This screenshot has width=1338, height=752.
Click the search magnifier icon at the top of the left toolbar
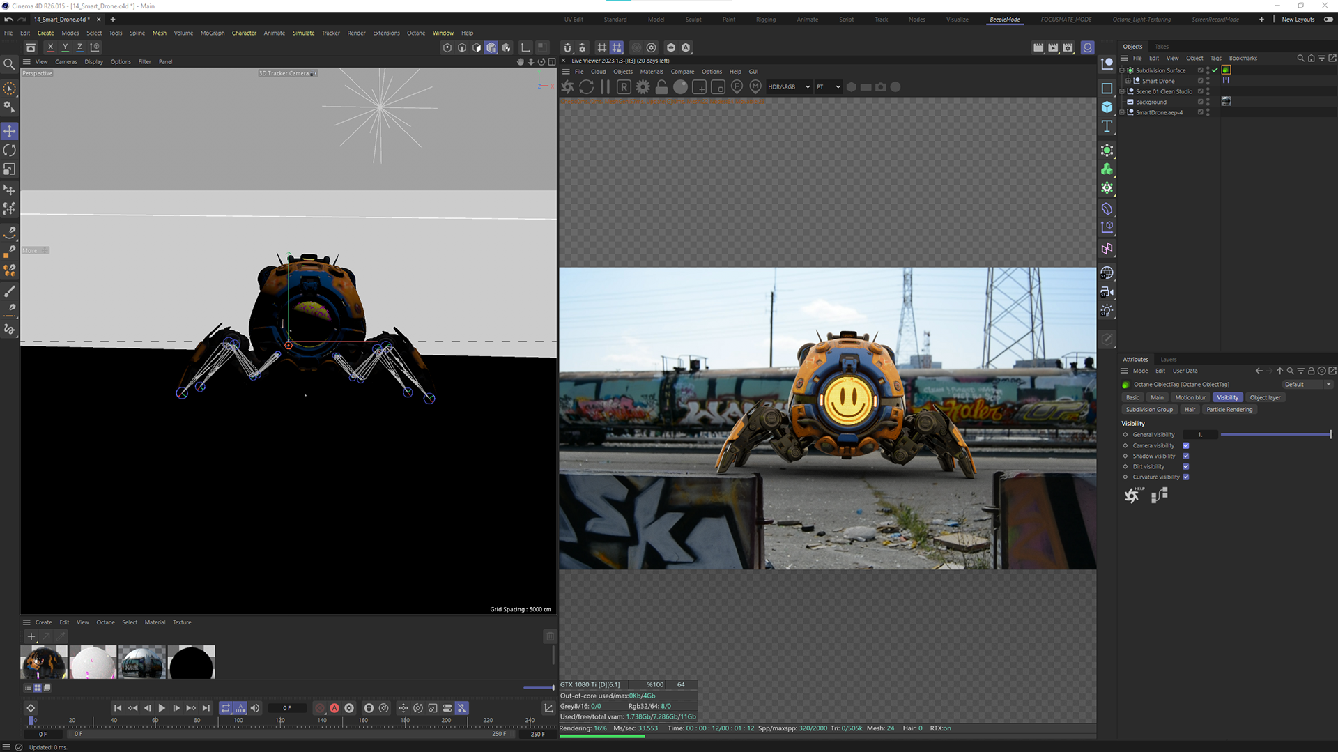[x=9, y=64]
